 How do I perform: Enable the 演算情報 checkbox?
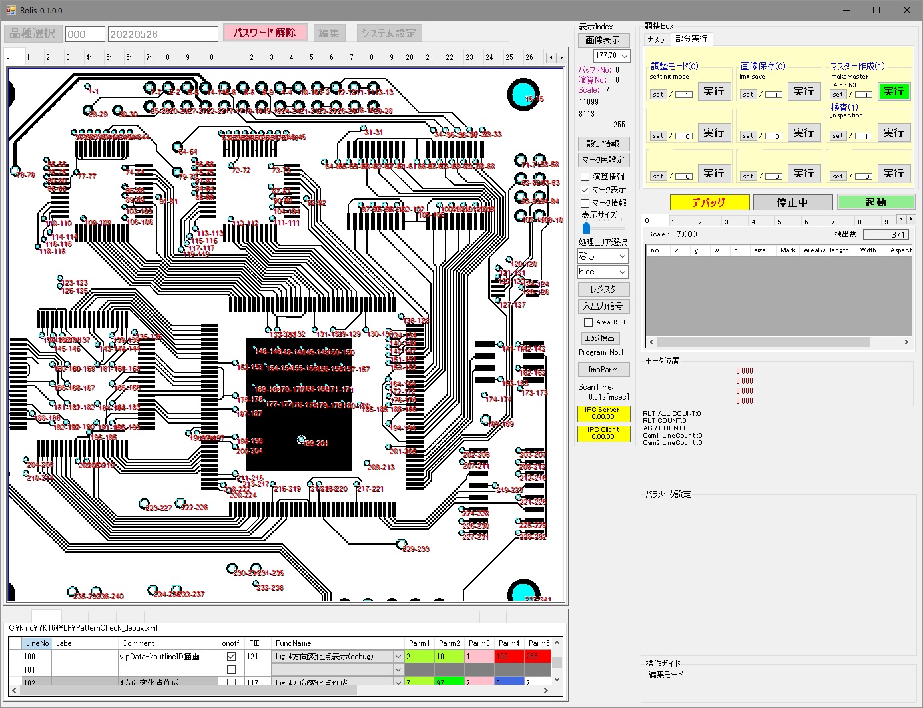click(585, 177)
